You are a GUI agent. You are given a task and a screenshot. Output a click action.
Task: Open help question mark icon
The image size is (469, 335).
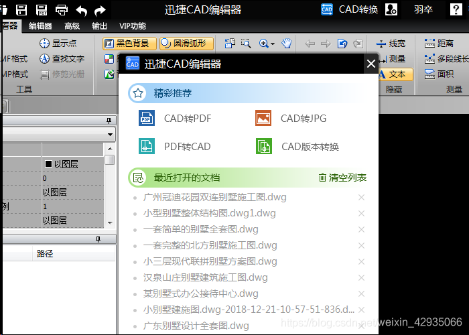coord(456,9)
